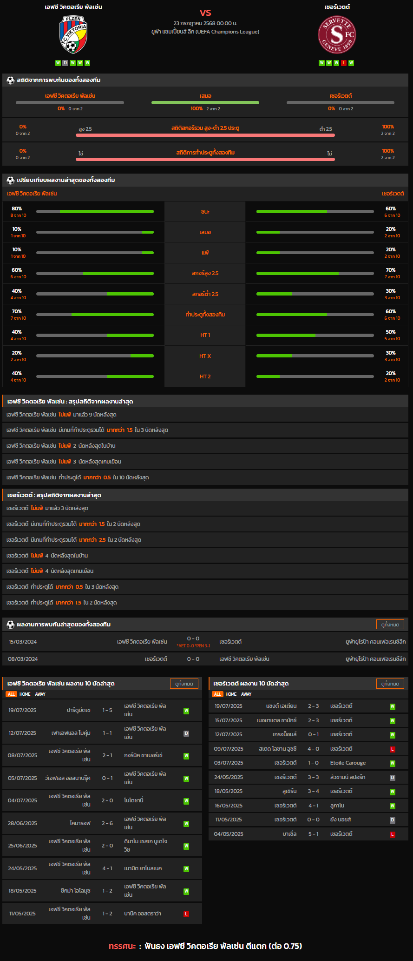Click the soccer ball icon in latest meetings header
This screenshot has width=413, height=961.
point(10,625)
